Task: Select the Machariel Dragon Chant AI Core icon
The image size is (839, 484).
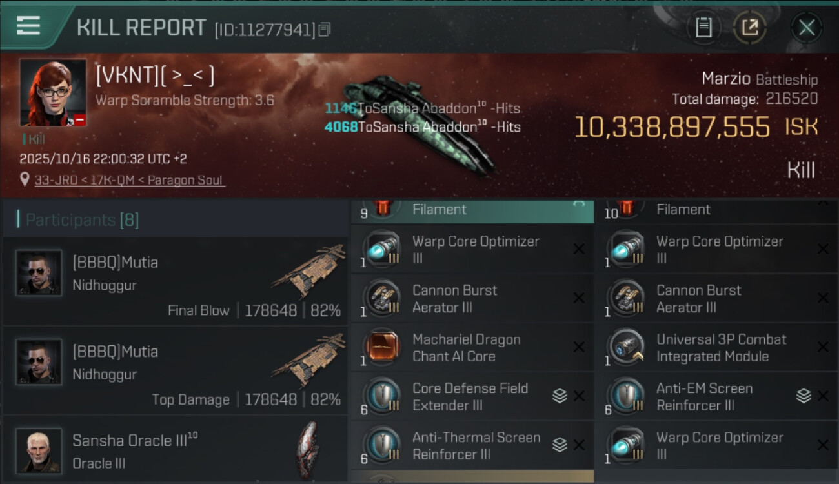Action: point(381,347)
